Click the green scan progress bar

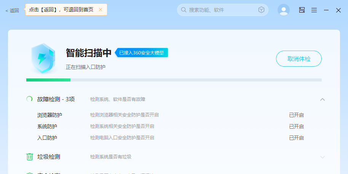coord(48,80)
